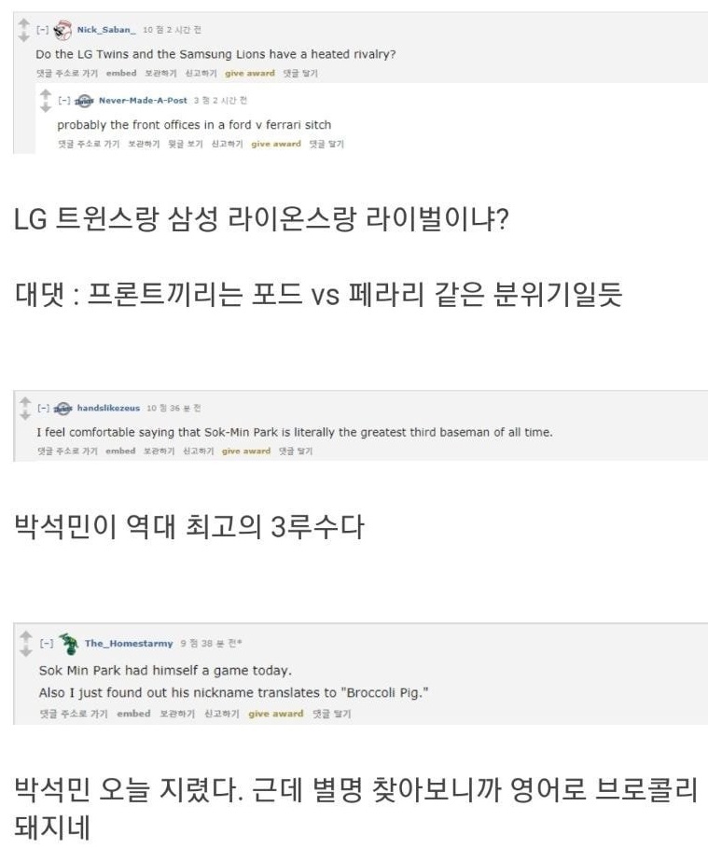Collapse handslikezeus's comment
The image size is (708, 848).
point(43,408)
